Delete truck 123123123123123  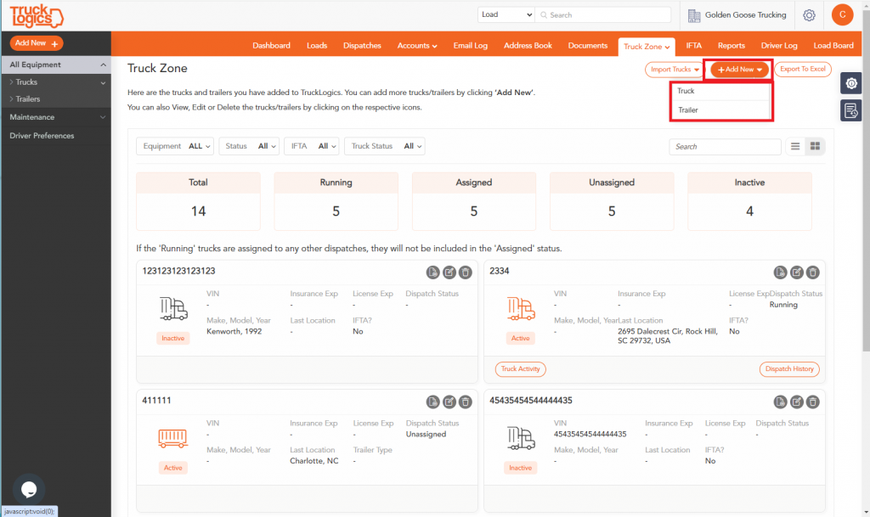(x=465, y=272)
